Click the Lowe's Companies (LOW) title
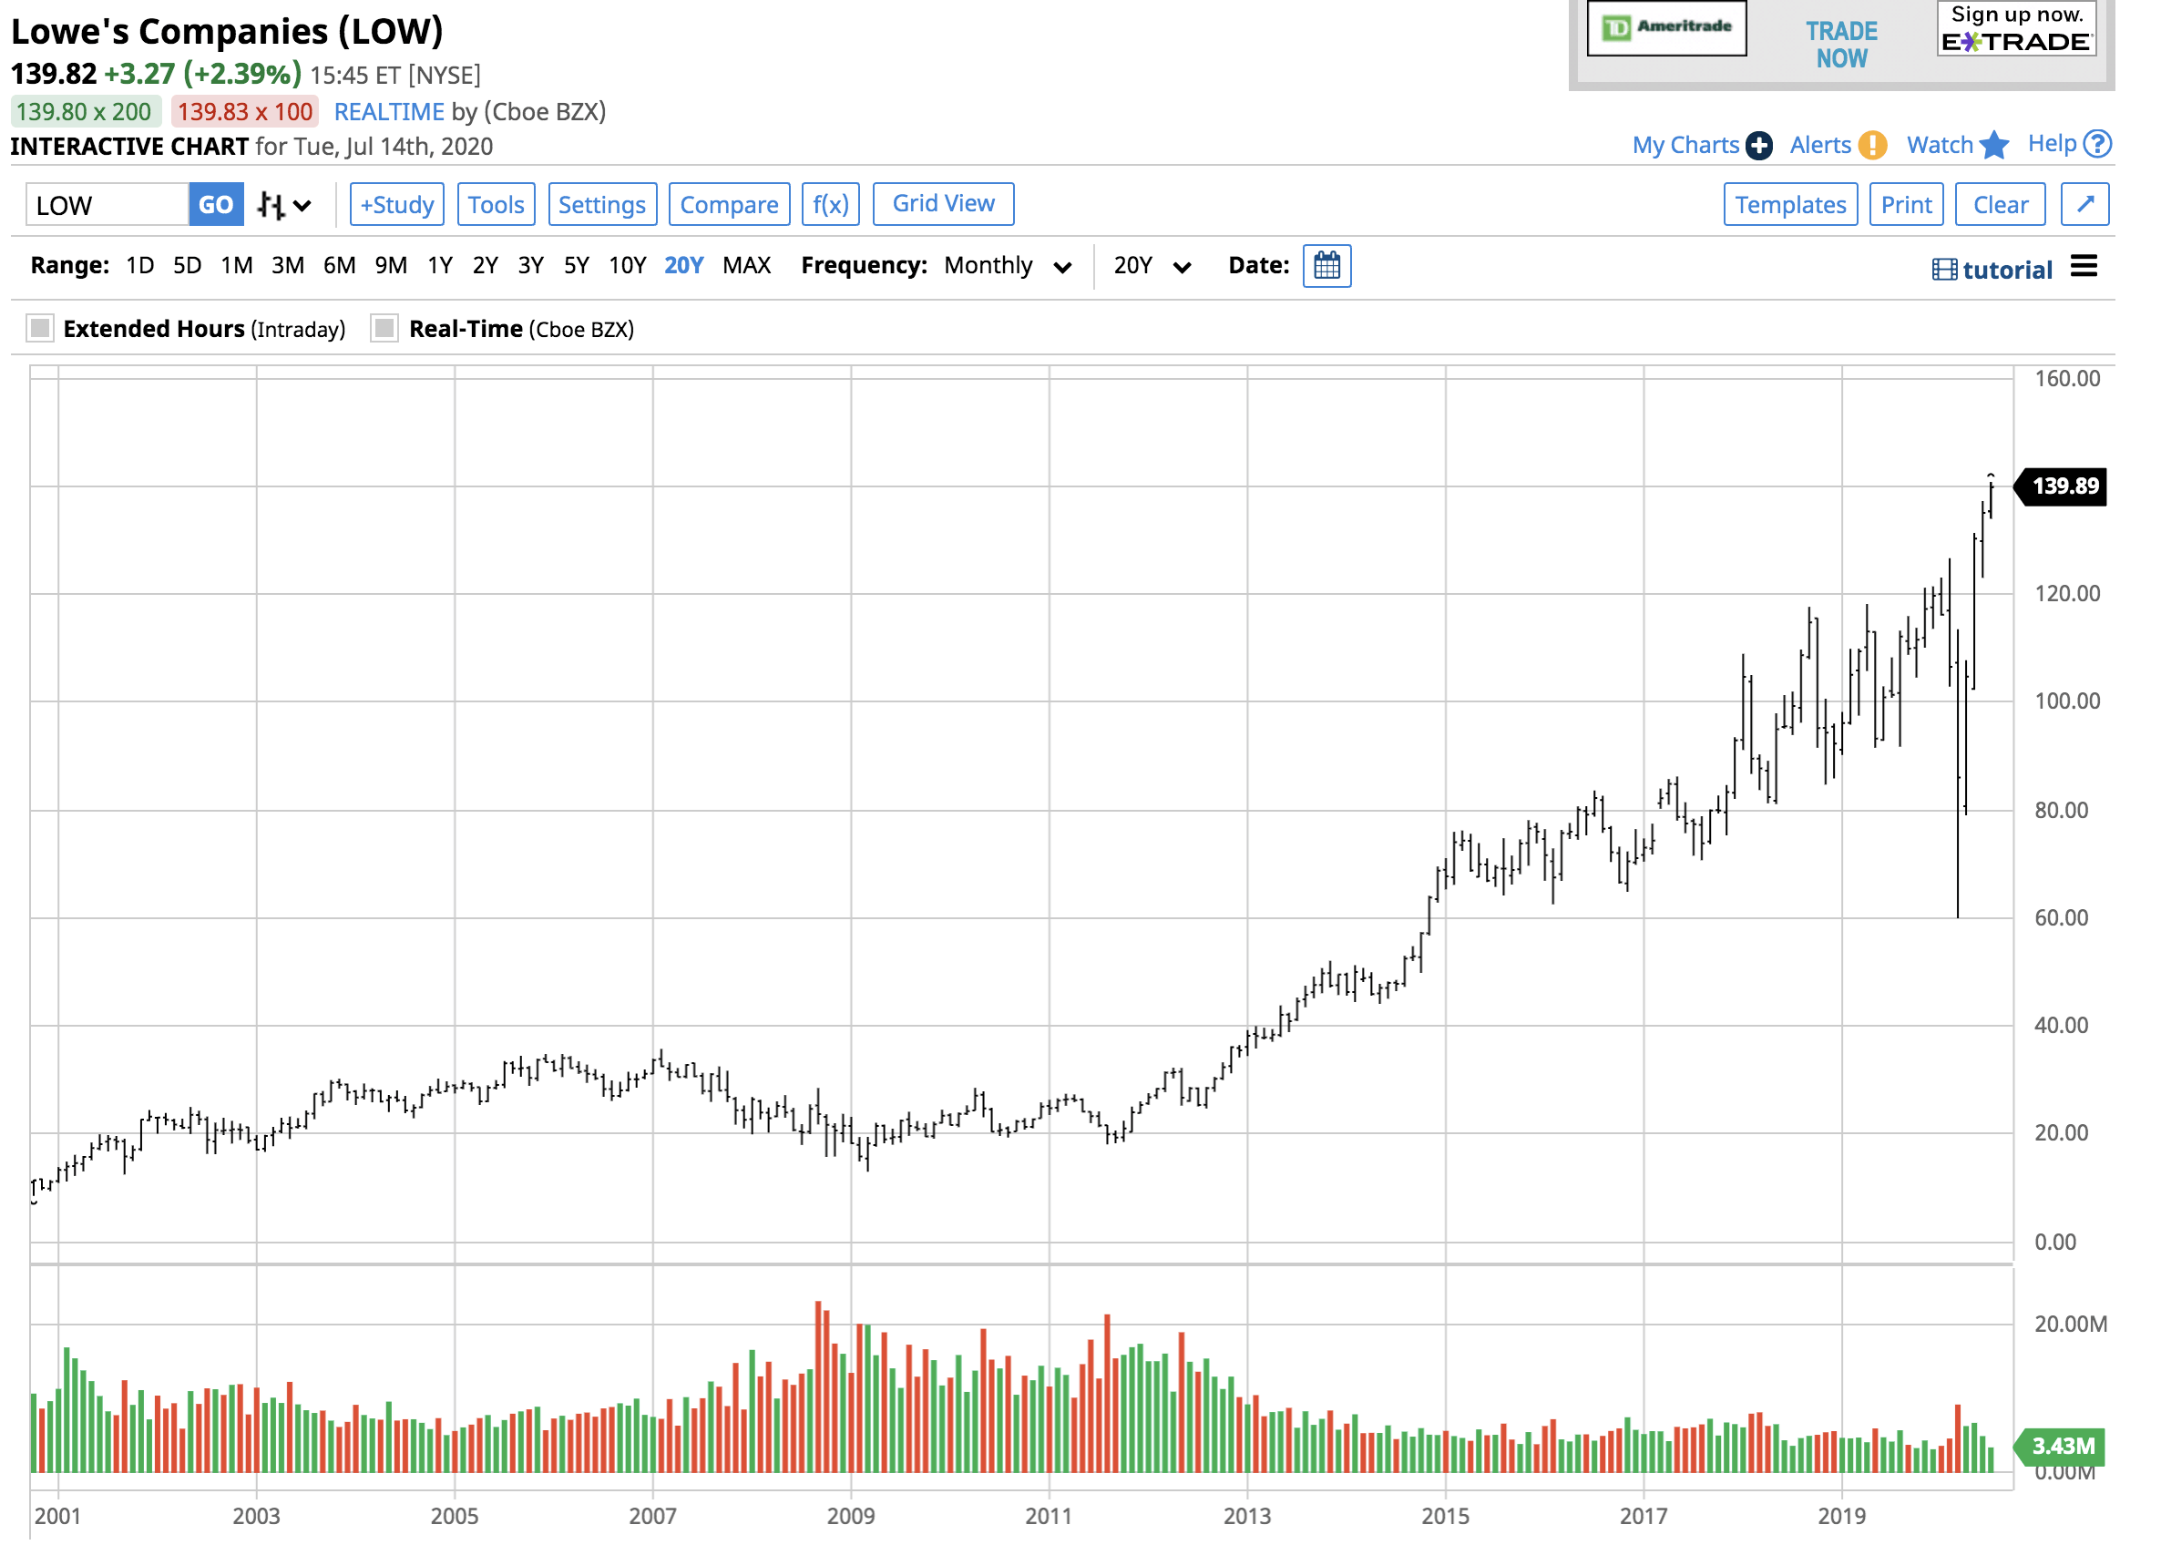 [x=226, y=31]
